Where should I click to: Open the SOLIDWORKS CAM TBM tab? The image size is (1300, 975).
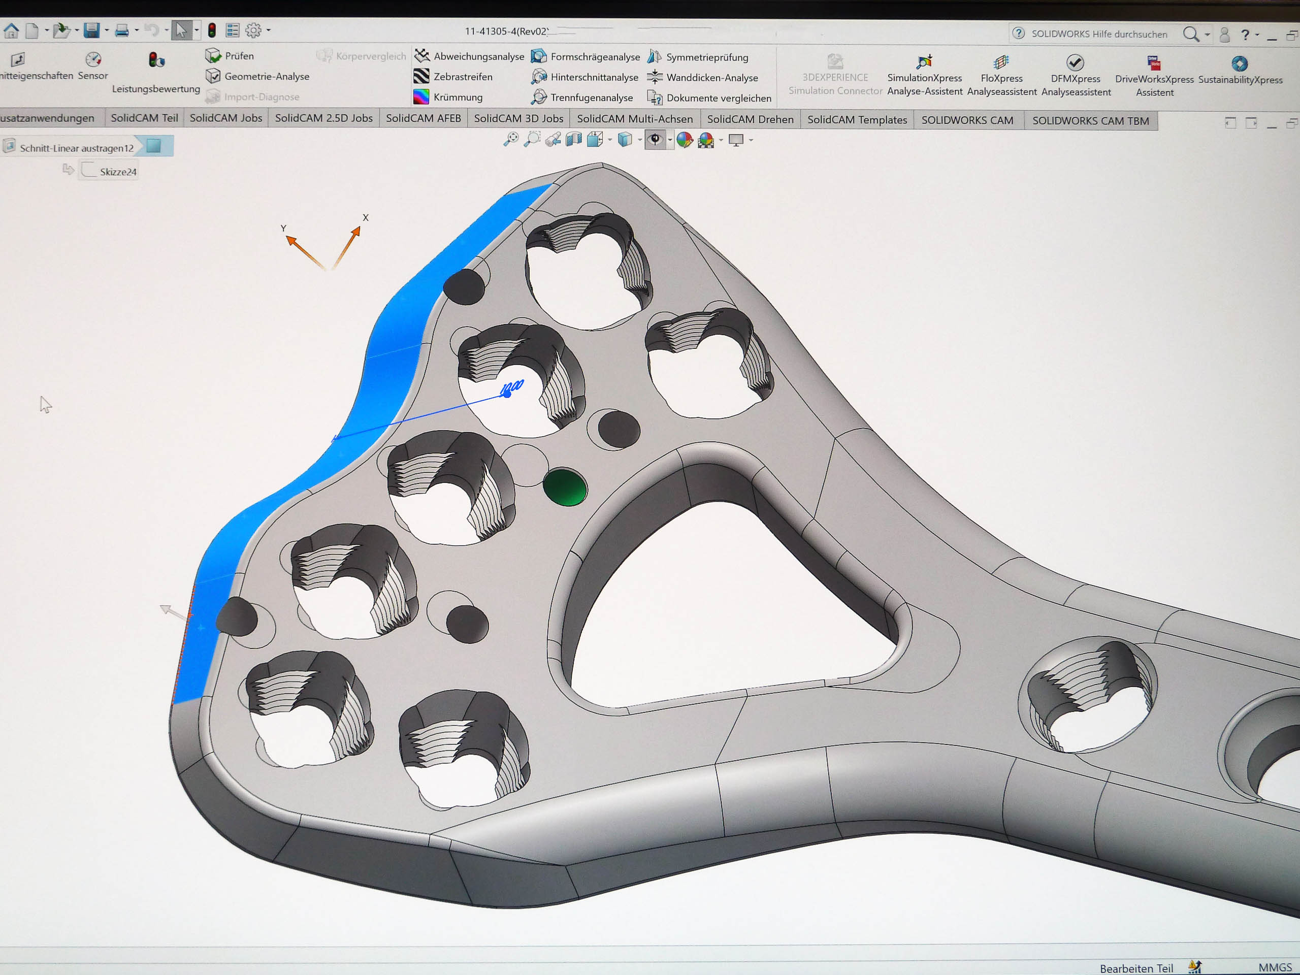(1091, 120)
